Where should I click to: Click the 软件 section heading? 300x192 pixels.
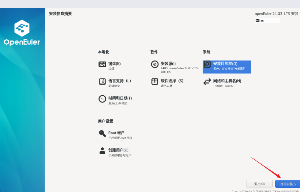(x=154, y=52)
